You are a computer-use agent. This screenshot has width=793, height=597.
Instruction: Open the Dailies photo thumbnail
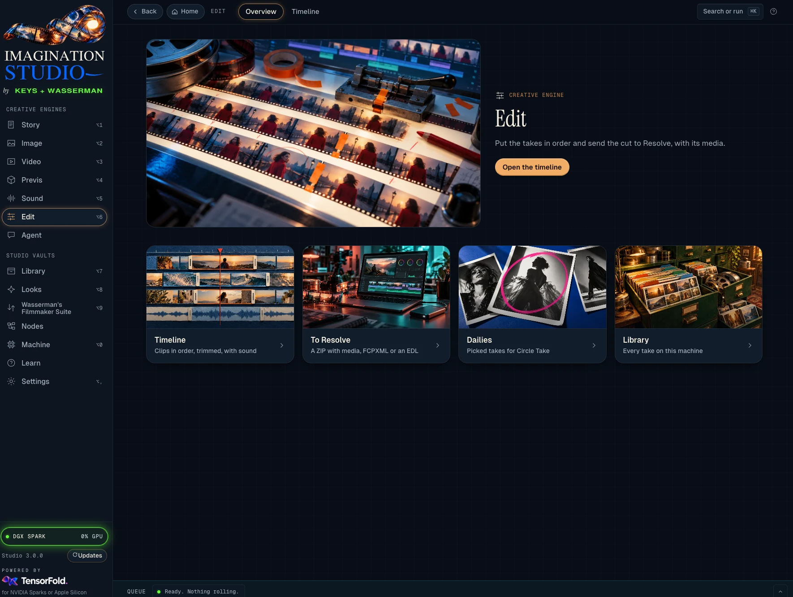(532, 287)
